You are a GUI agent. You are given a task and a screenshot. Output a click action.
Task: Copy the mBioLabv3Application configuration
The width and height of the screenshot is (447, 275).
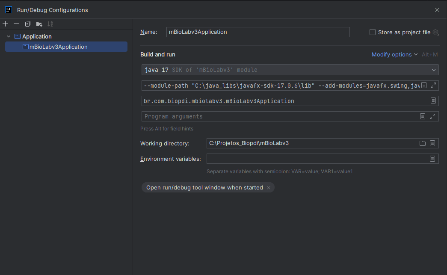27,24
